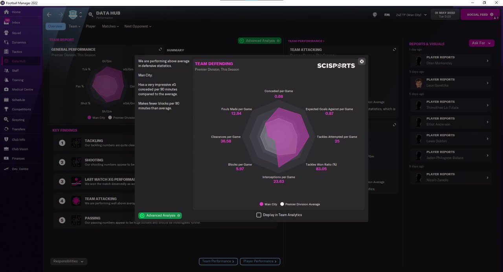Screen dimensions: 503x272
Task: Open the Next Opponent dropdown
Action: (x=138, y=26)
